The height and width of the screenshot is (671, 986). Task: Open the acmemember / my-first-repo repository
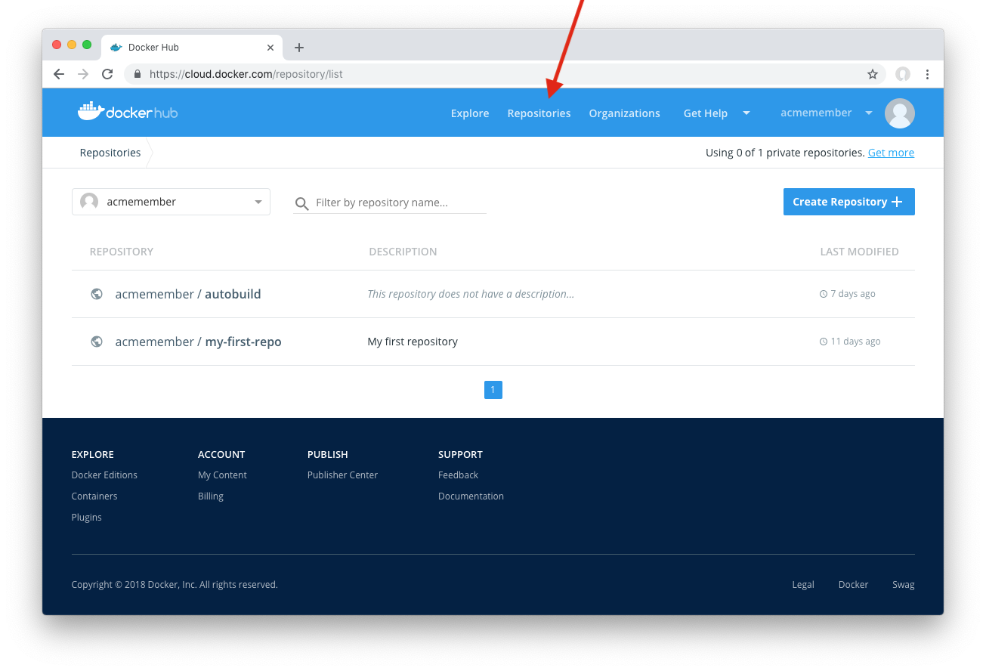click(198, 342)
